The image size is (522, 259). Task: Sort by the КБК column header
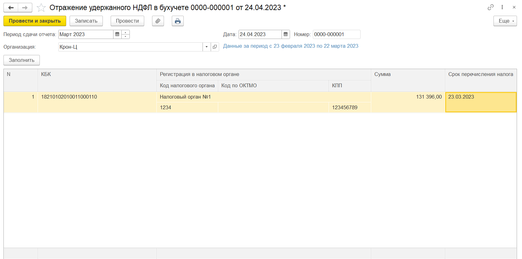tap(97, 80)
